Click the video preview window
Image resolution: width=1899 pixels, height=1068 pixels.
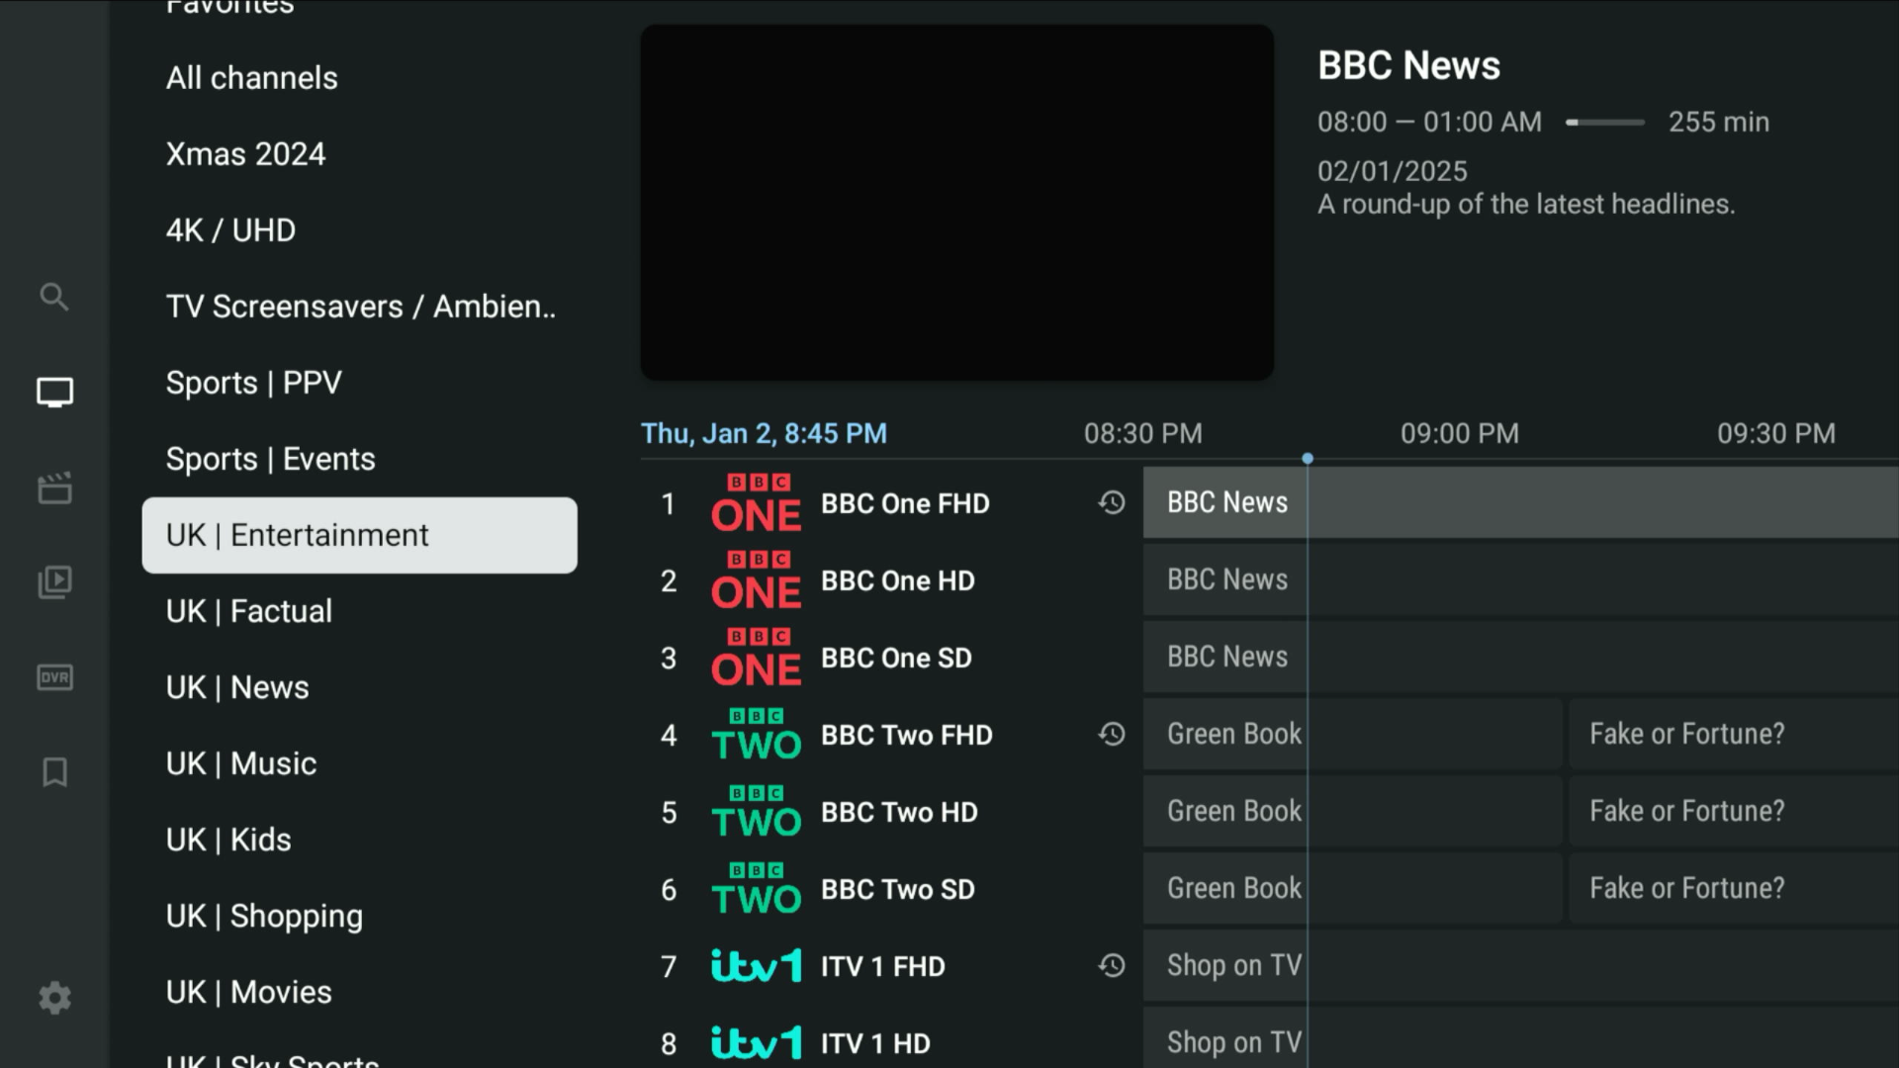pos(956,203)
